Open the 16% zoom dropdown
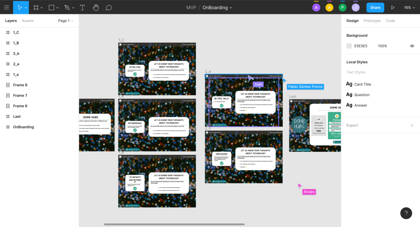The height and width of the screenshot is (227, 420). point(409,7)
